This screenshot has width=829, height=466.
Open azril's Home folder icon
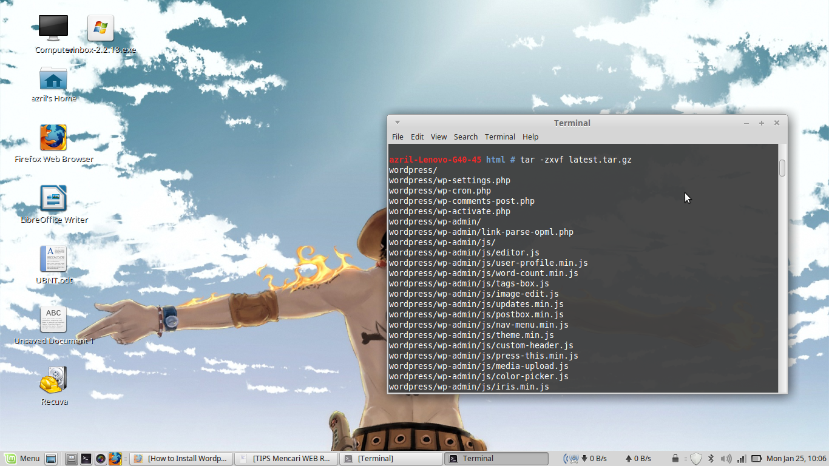[x=53, y=79]
